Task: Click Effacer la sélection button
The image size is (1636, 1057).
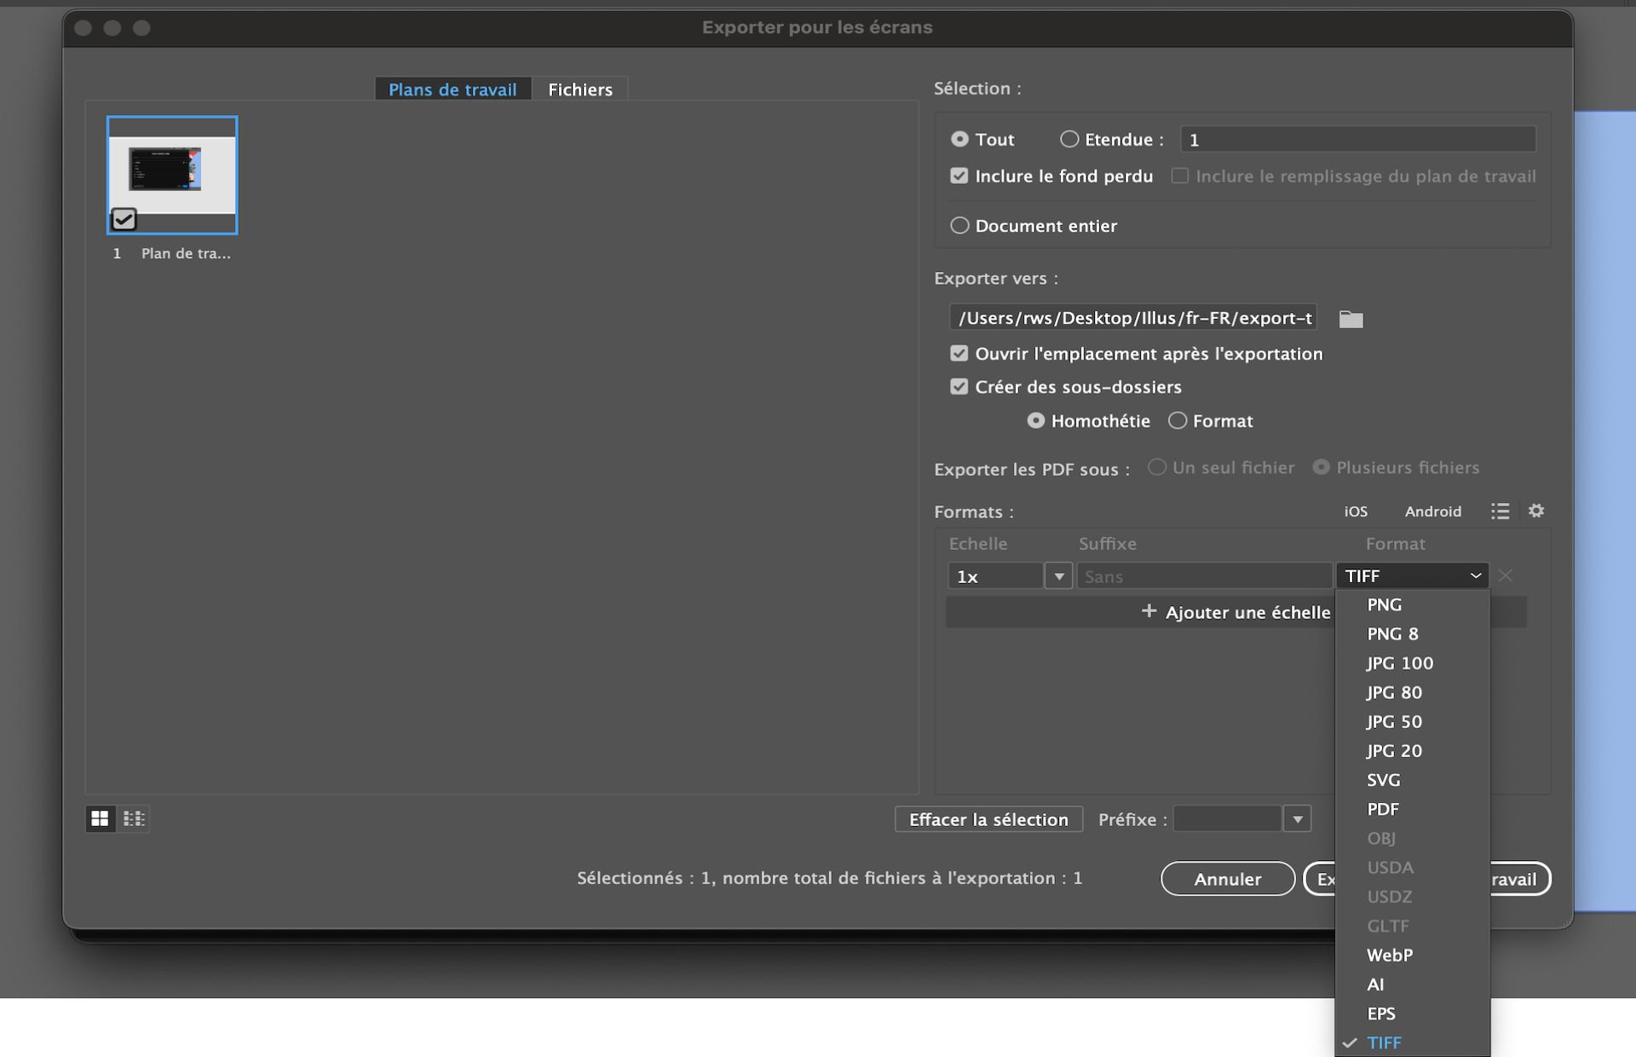Action: [988, 819]
